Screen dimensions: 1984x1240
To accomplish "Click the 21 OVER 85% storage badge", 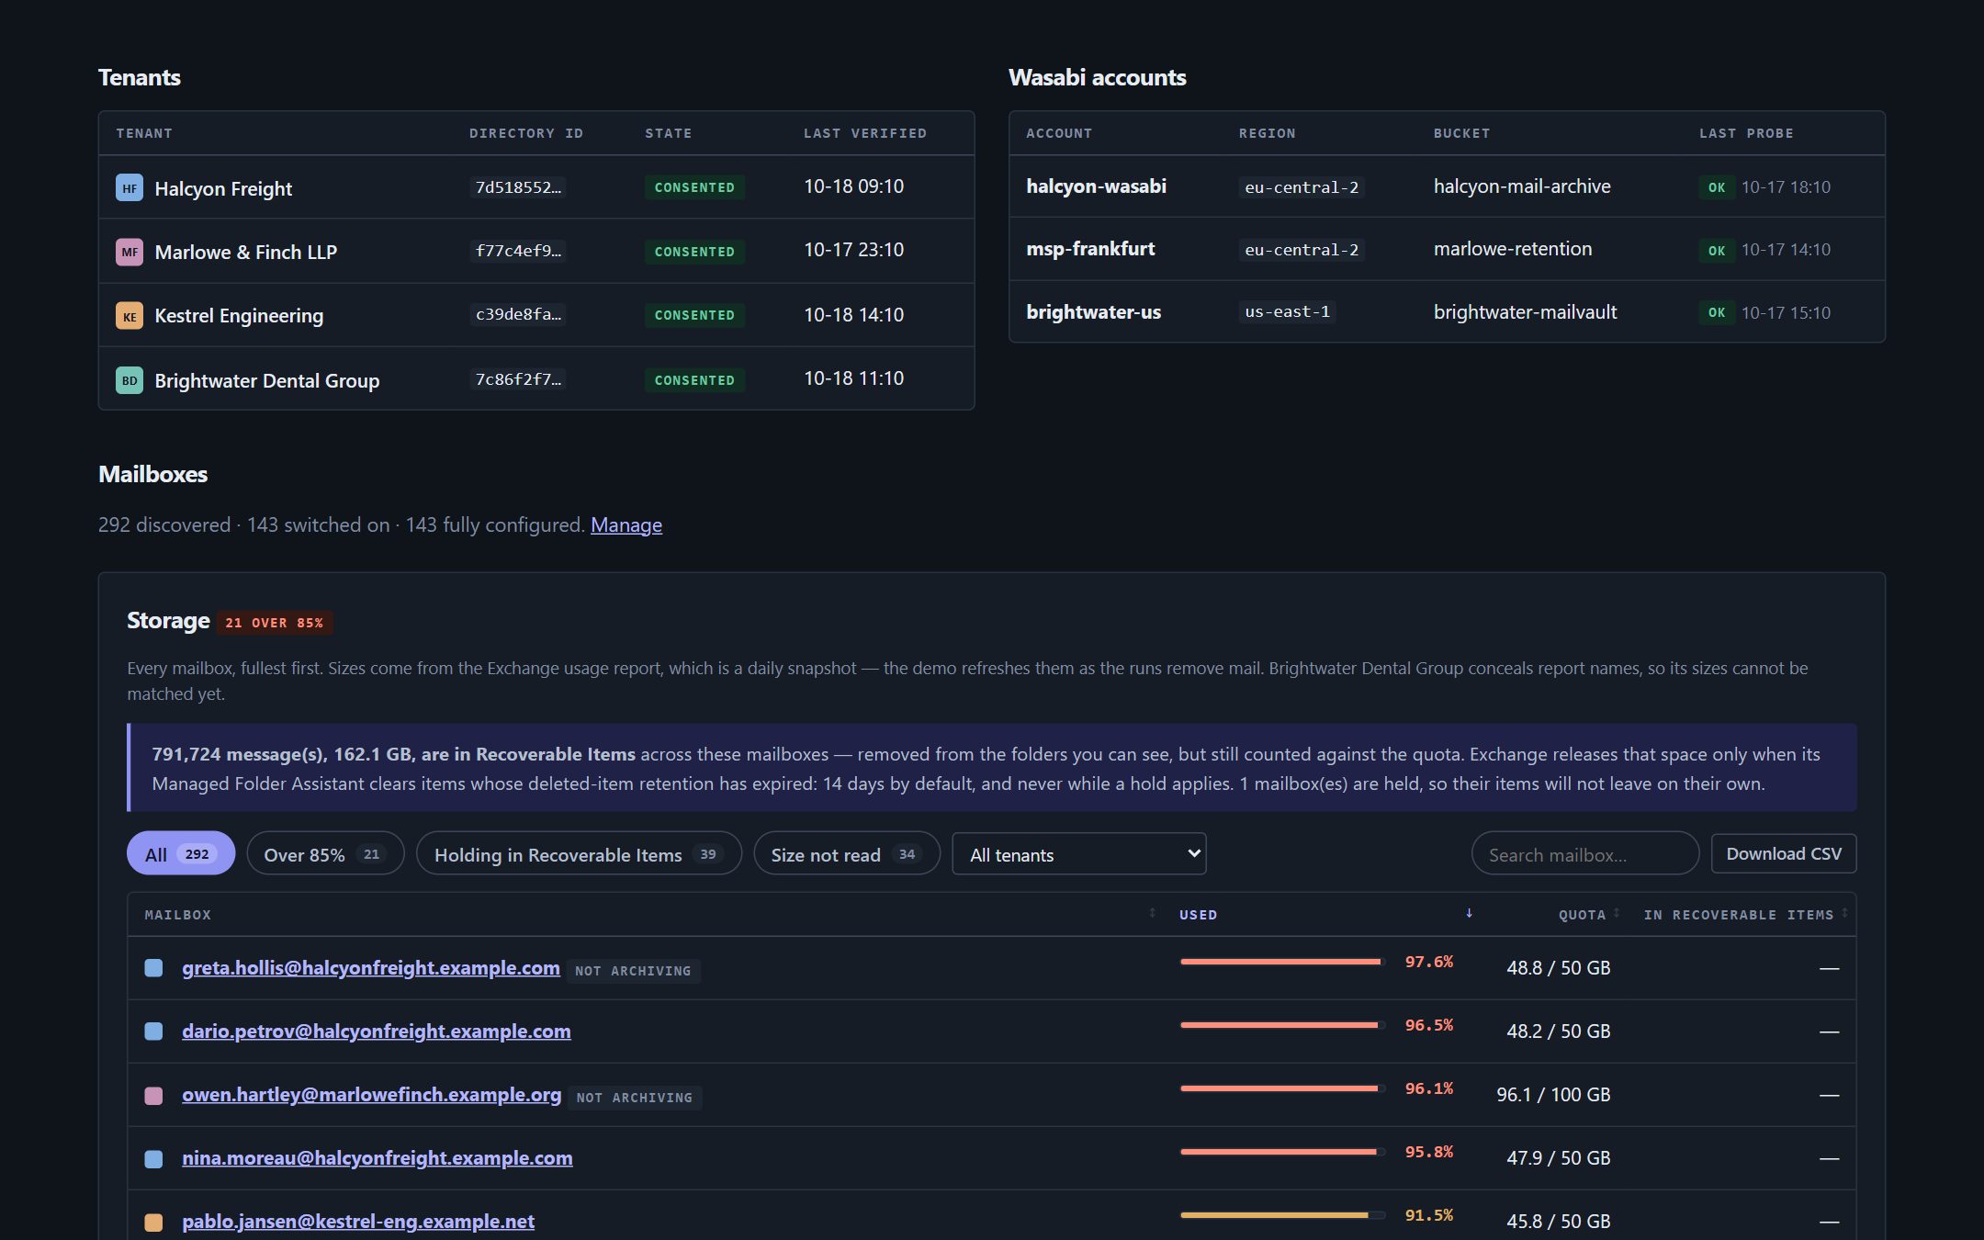I will (x=275, y=623).
